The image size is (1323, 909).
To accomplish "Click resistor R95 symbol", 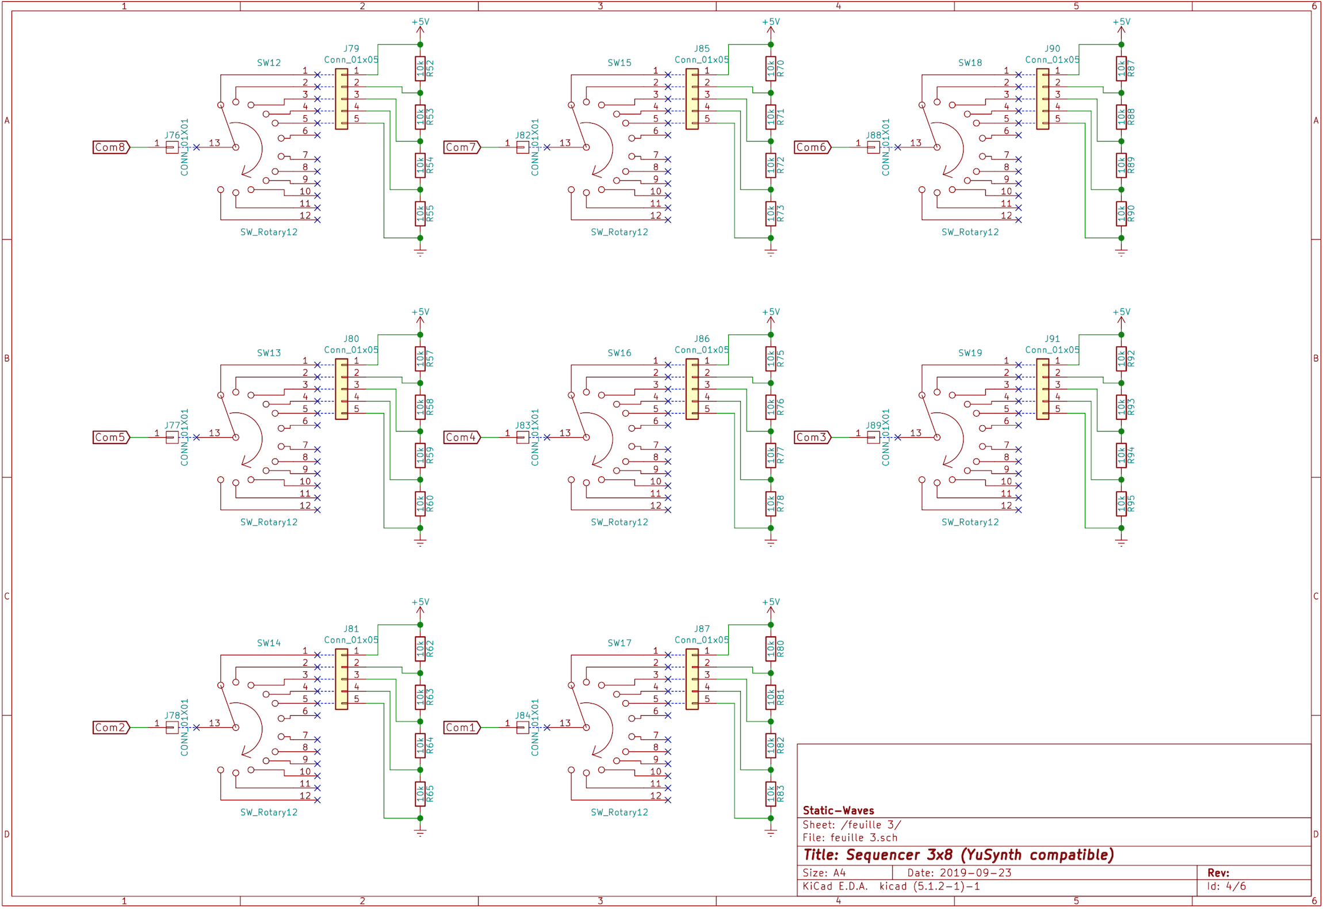I will [1122, 504].
